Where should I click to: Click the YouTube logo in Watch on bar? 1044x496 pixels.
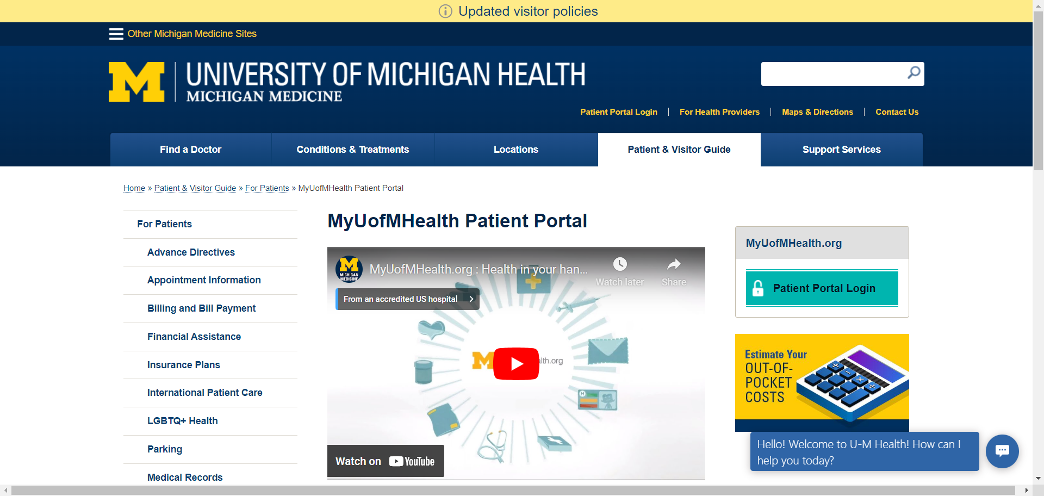(x=412, y=461)
